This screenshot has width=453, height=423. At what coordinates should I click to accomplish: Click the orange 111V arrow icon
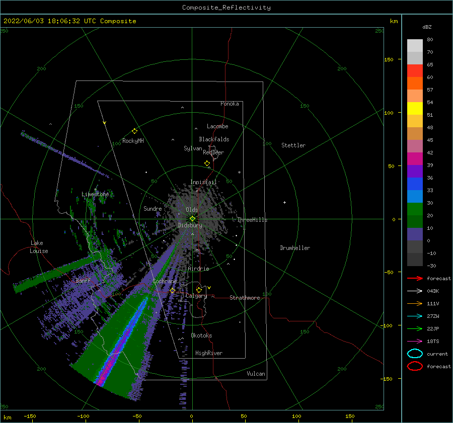coord(415,303)
